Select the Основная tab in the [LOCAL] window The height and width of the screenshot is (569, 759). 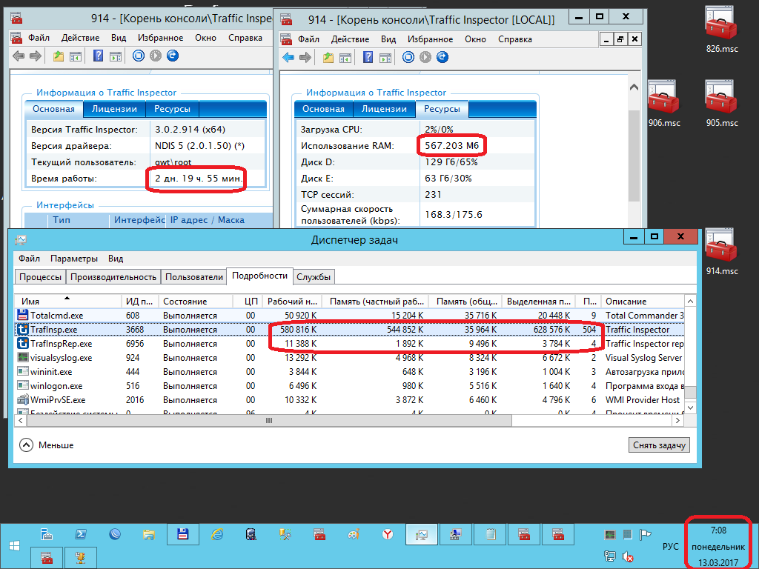pyautogui.click(x=323, y=109)
